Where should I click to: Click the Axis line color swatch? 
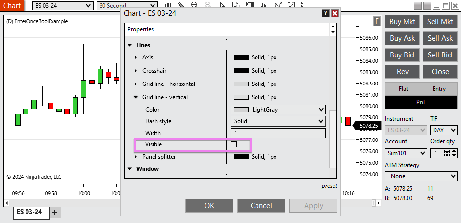coord(241,57)
